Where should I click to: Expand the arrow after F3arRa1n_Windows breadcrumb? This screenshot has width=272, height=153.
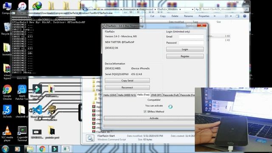[x=180, y=9]
